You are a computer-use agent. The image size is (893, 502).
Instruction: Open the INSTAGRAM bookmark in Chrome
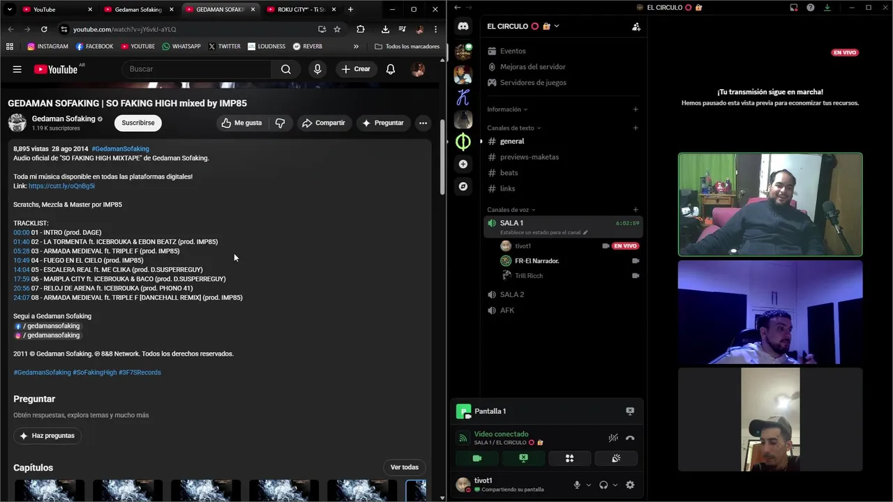click(47, 47)
